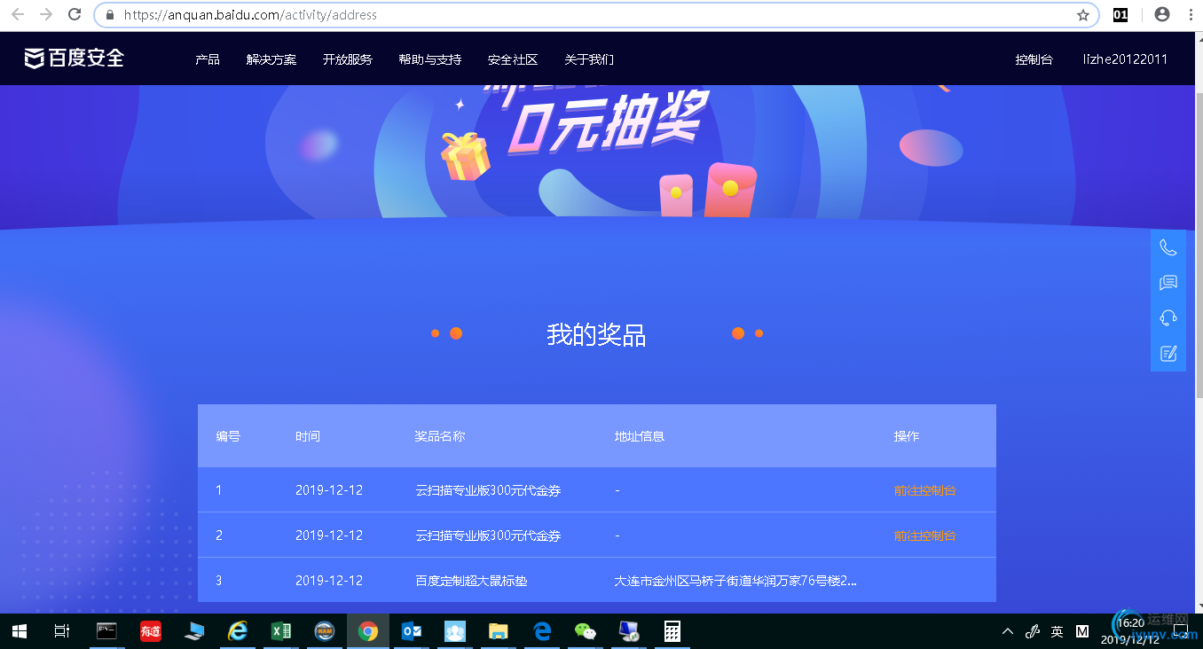The height and width of the screenshot is (649, 1203).
Task: Open Outlook from the taskbar
Action: coord(412,631)
